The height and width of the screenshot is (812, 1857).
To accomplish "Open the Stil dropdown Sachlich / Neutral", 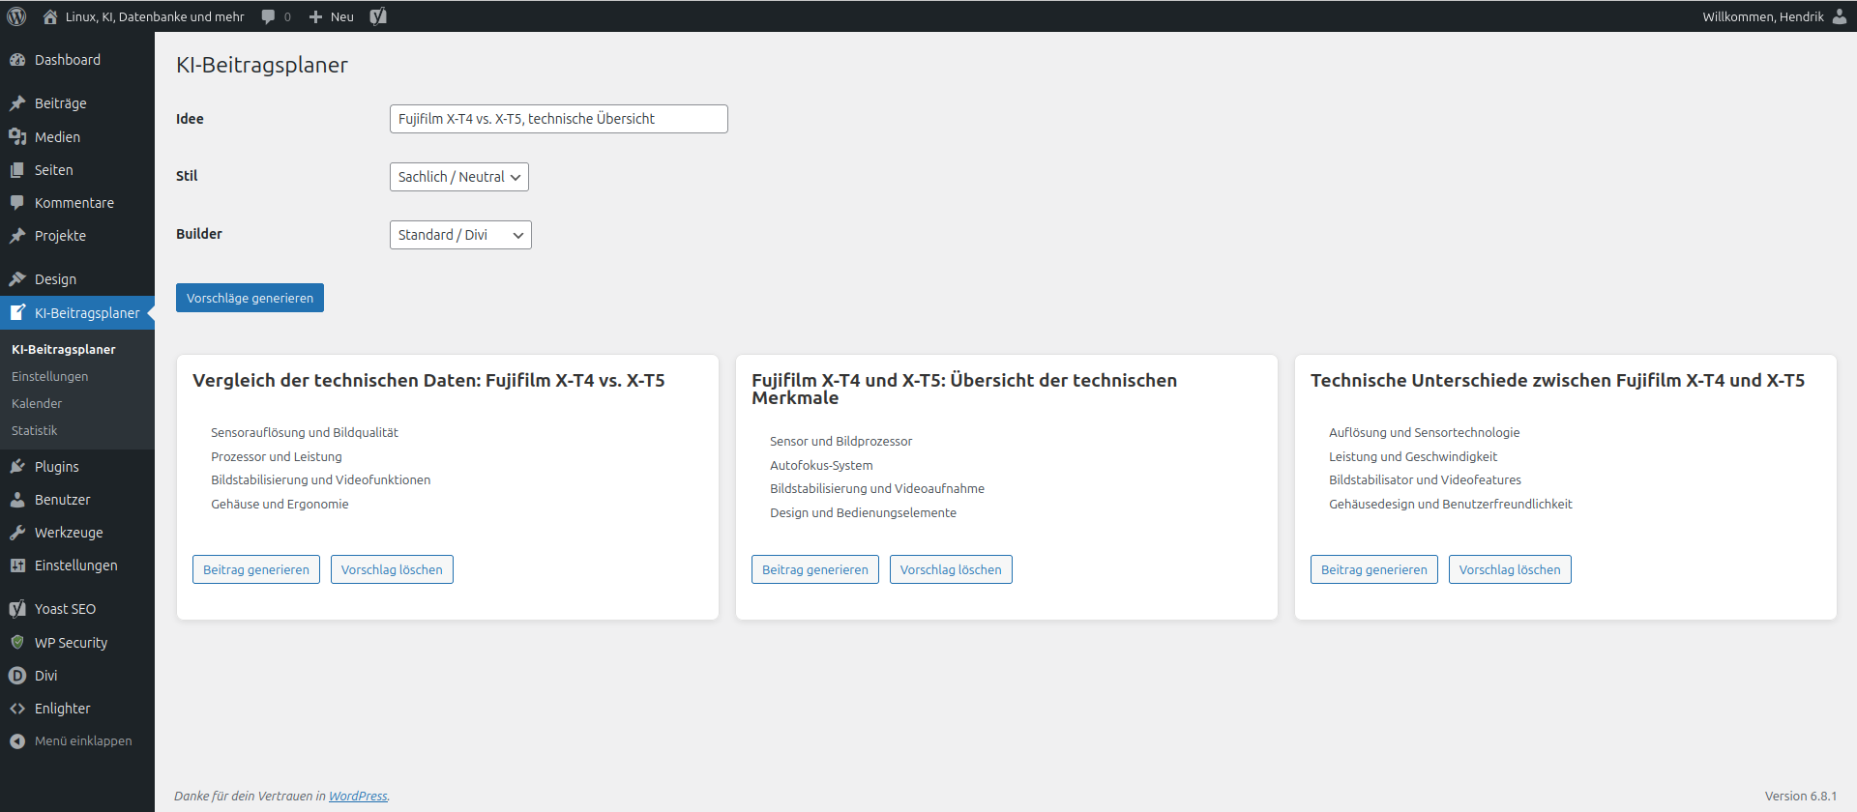I will click(x=459, y=177).
